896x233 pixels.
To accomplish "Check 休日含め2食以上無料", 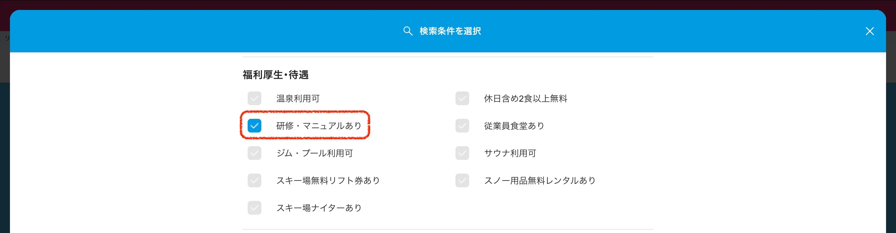I will (x=462, y=98).
